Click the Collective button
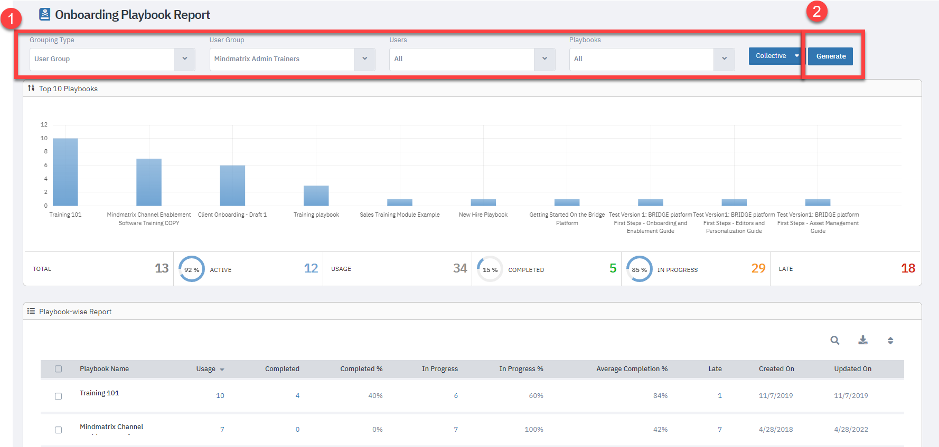 pyautogui.click(x=771, y=56)
